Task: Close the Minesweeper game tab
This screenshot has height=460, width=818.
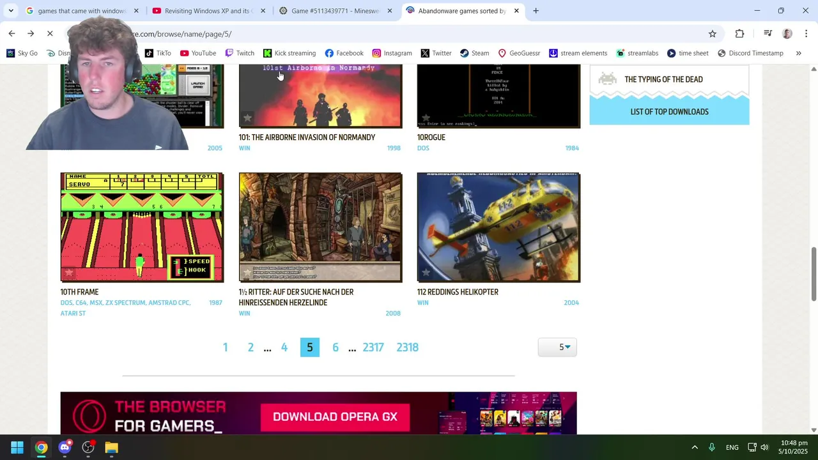Action: [390, 11]
